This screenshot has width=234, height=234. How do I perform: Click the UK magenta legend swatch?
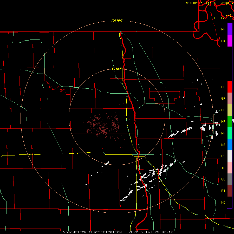coord(230,41)
